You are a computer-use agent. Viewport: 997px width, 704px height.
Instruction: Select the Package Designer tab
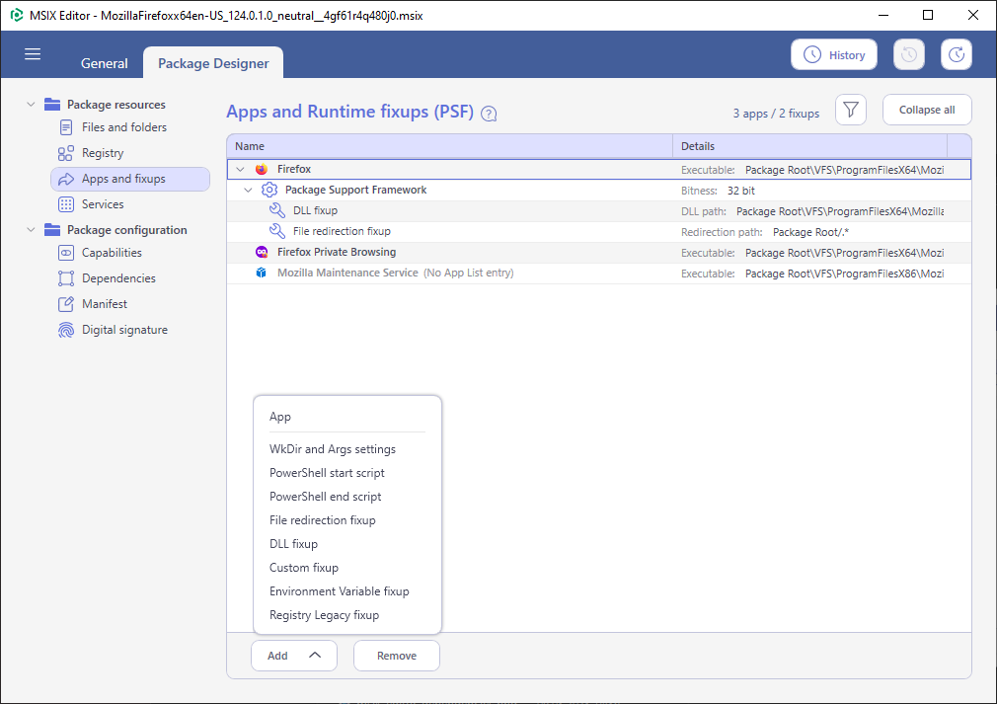pyautogui.click(x=213, y=63)
